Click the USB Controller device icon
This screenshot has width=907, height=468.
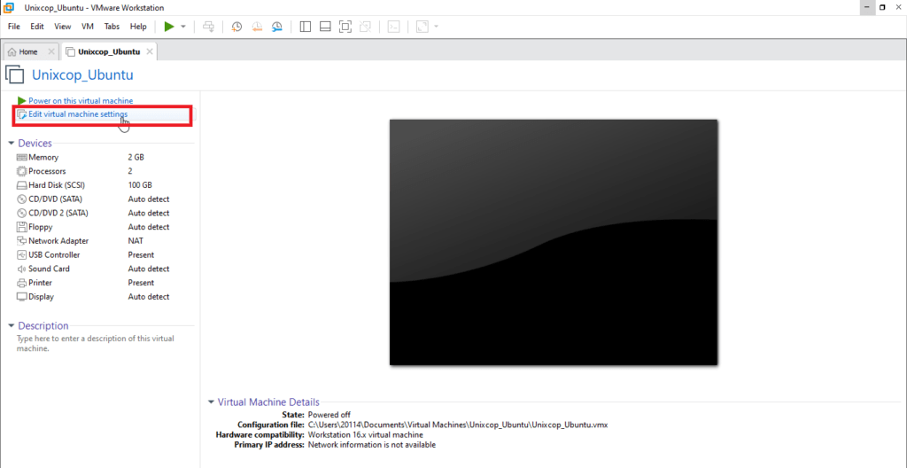(22, 255)
